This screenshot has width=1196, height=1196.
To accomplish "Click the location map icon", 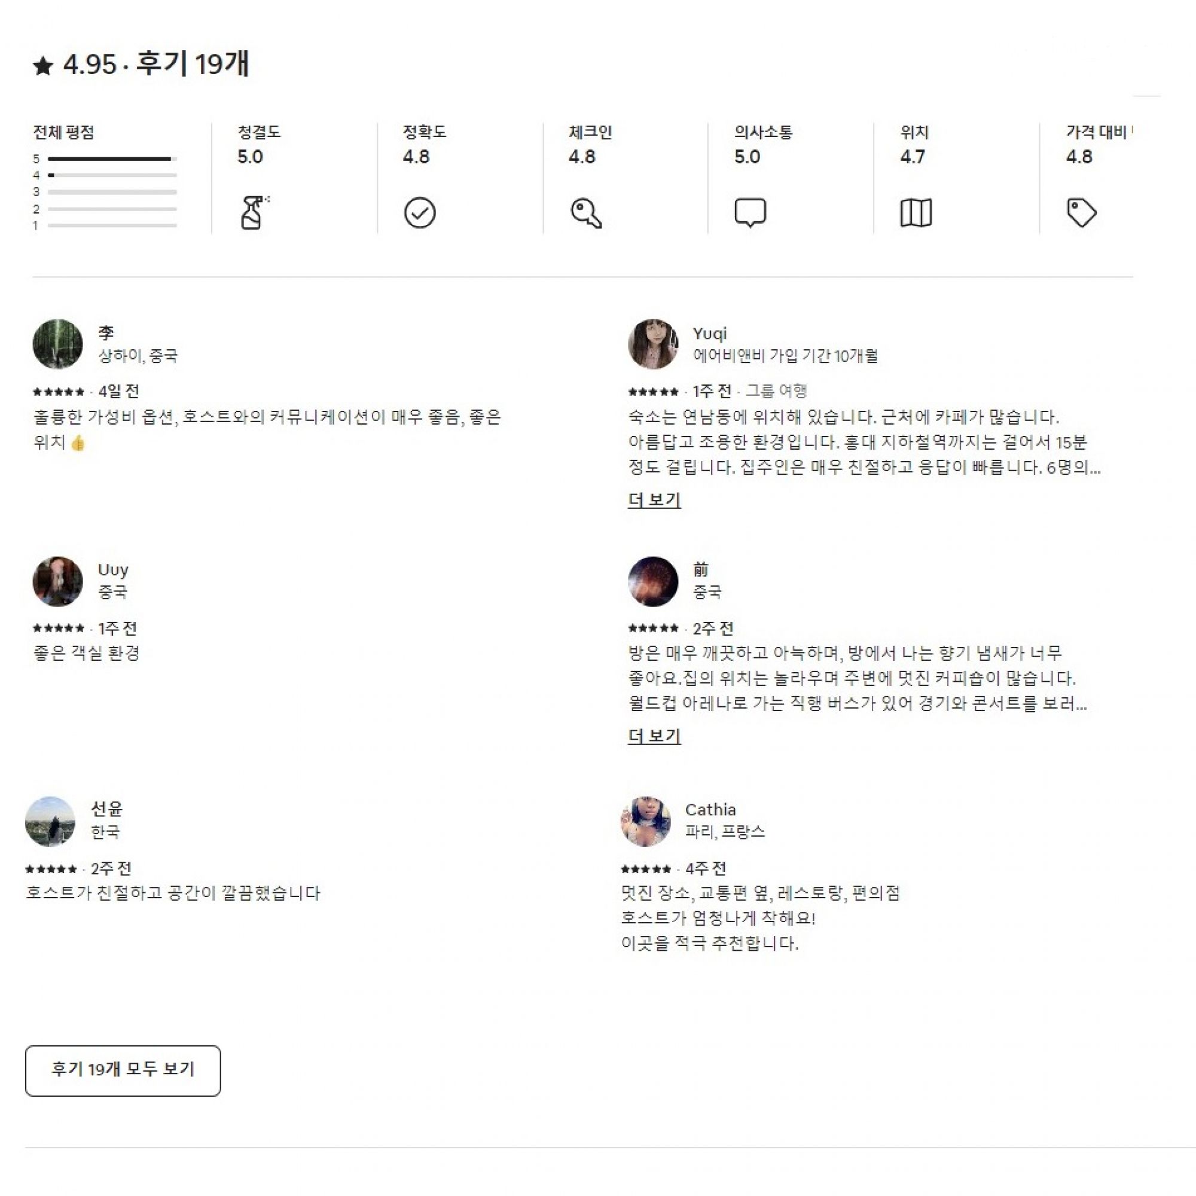I will point(916,213).
